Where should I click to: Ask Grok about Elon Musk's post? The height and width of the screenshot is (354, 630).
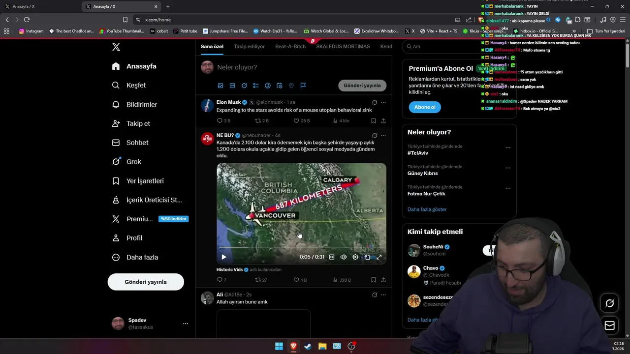tap(375, 102)
